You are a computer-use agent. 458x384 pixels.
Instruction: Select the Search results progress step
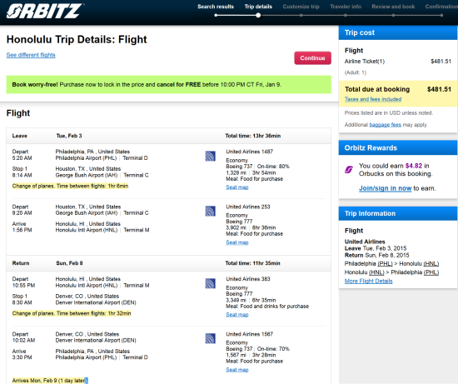click(x=216, y=7)
